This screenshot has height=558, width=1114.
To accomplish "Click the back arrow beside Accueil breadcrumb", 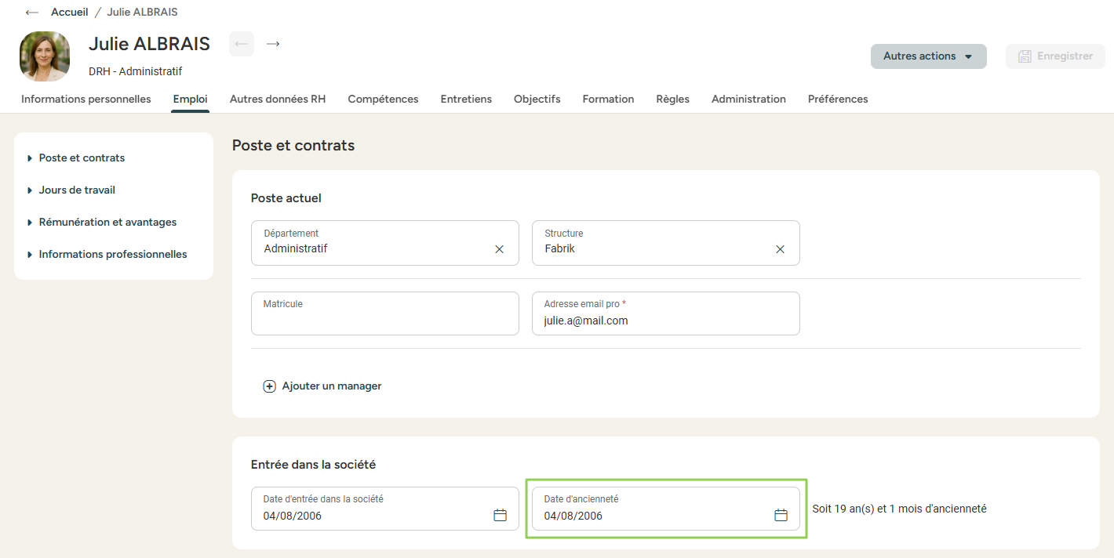I will click(x=32, y=13).
